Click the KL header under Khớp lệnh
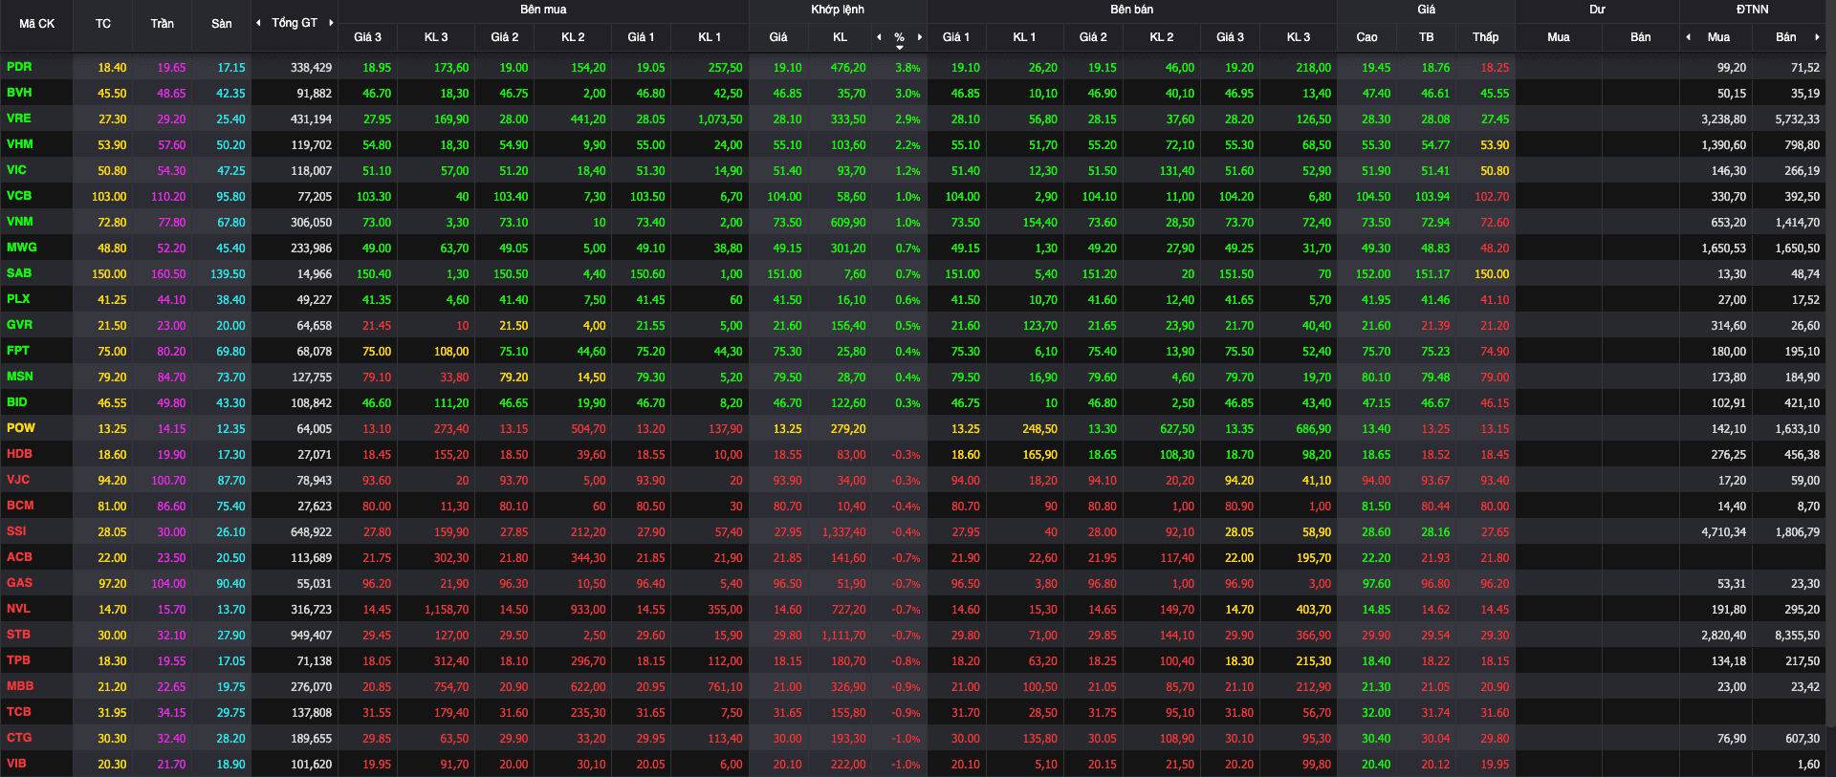Viewport: 1836px width, 777px height. (840, 37)
